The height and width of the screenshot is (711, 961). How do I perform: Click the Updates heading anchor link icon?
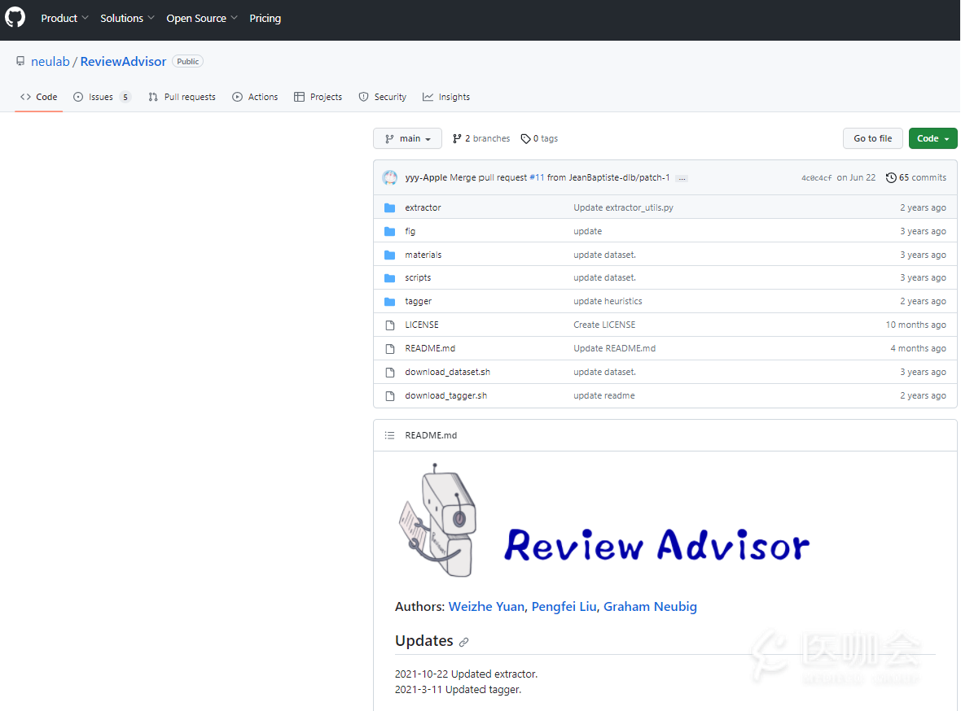(464, 642)
